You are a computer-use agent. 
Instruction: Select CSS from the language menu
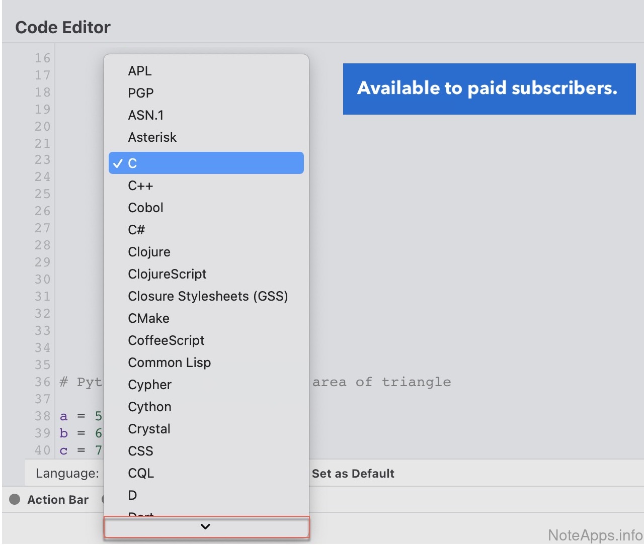click(141, 451)
